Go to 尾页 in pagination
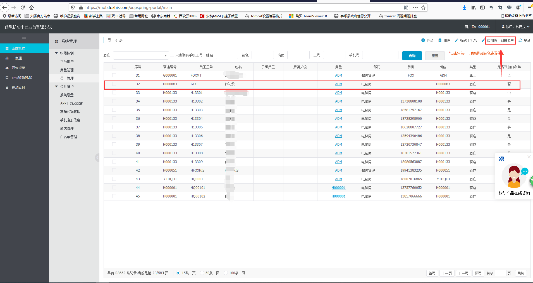This screenshot has width=533, height=283. coord(478,273)
